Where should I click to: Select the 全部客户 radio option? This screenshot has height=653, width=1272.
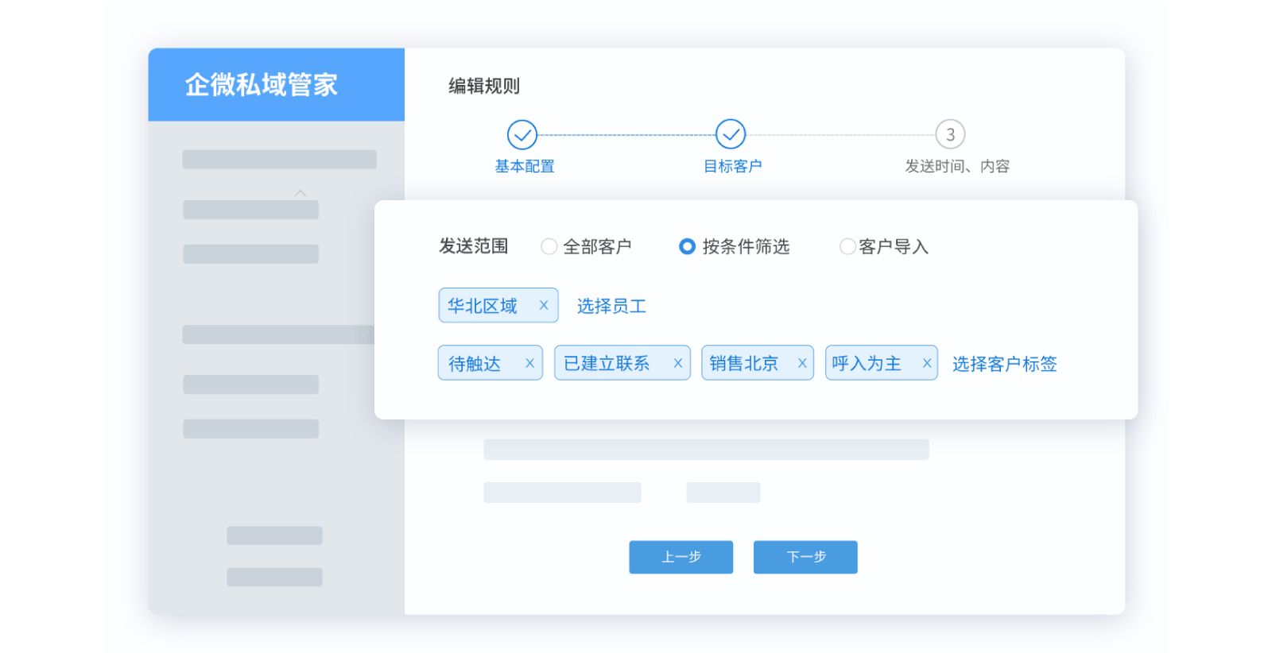click(x=549, y=247)
